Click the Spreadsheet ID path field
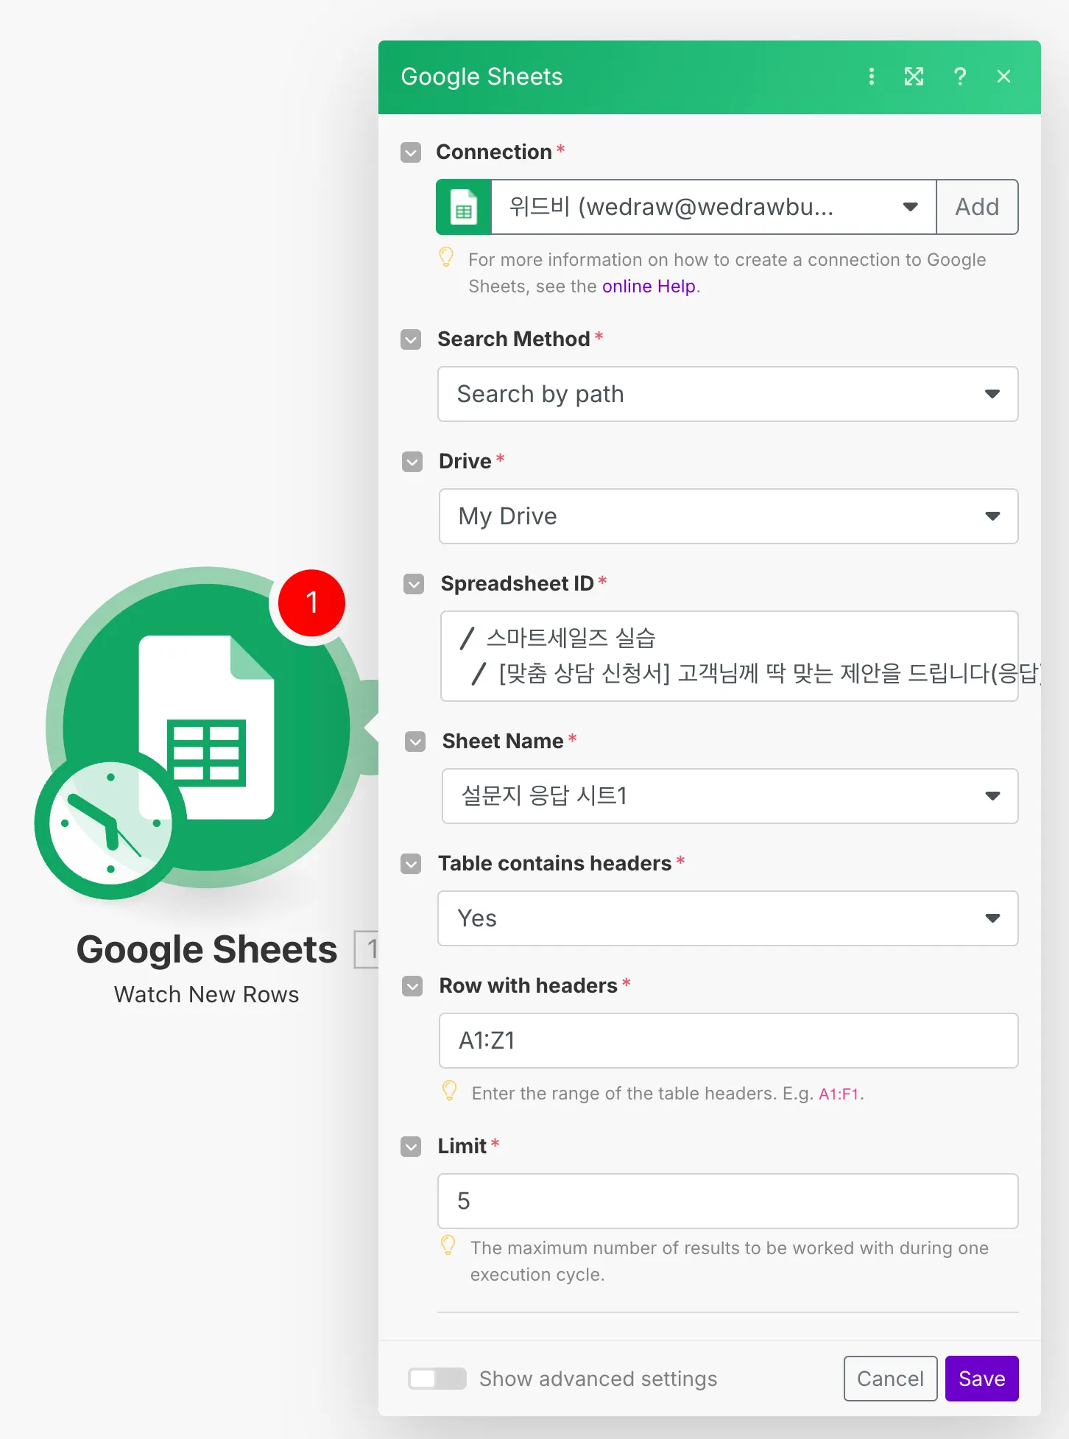 coord(730,656)
